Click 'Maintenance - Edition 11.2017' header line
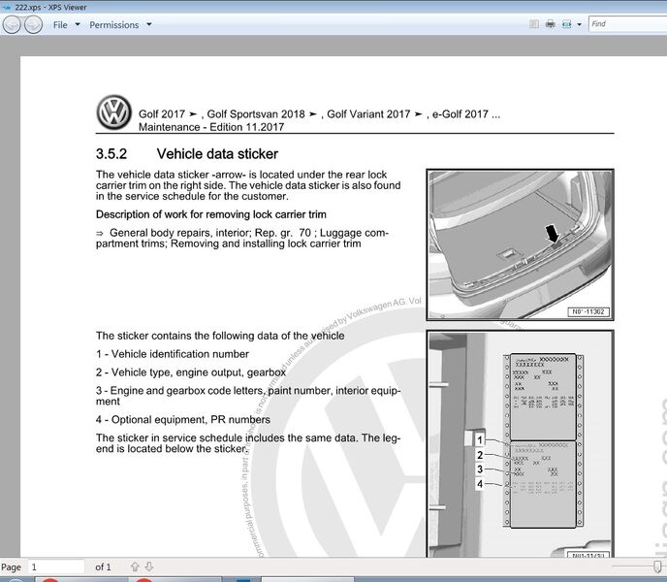This screenshot has width=667, height=582. (211, 127)
